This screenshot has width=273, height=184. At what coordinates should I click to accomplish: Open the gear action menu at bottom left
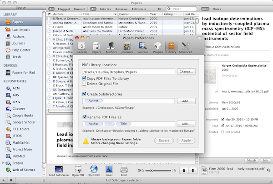click(x=11, y=180)
